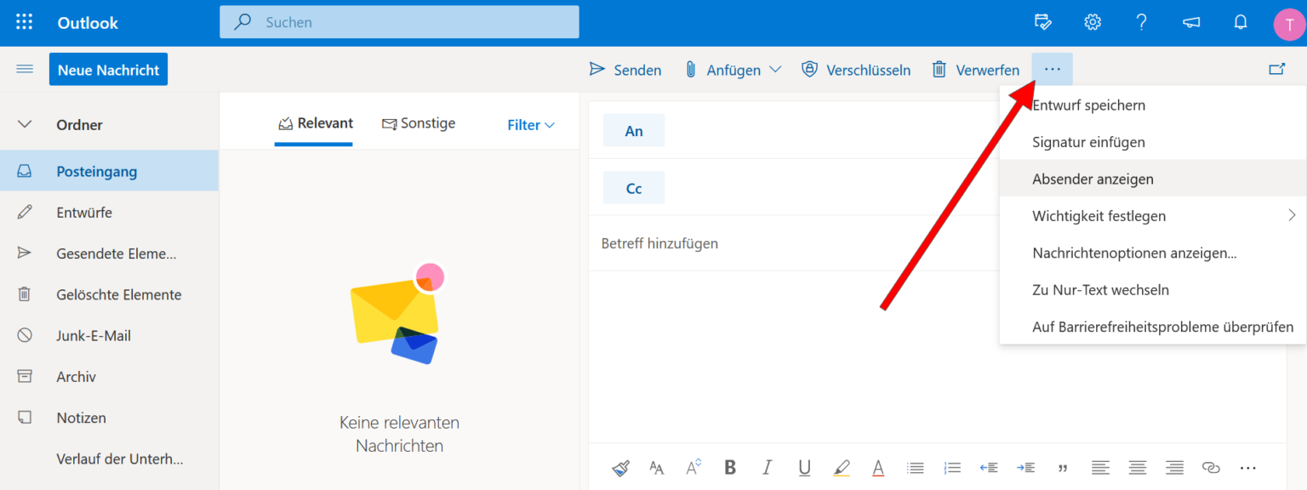1307x490 pixels.
Task: Switch to the Sonstige tab
Action: [419, 123]
